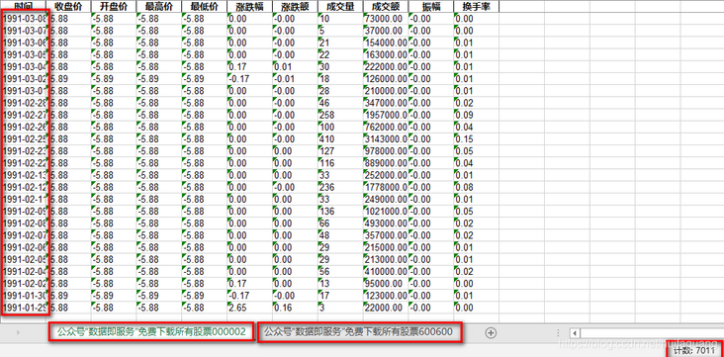This screenshot has height=357, width=724.
Task: Select the 最低价 column header
Action: tap(204, 7)
